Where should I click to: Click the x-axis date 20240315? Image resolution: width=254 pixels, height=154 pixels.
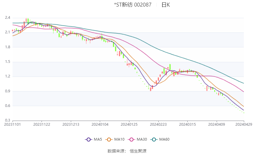pos(187,125)
